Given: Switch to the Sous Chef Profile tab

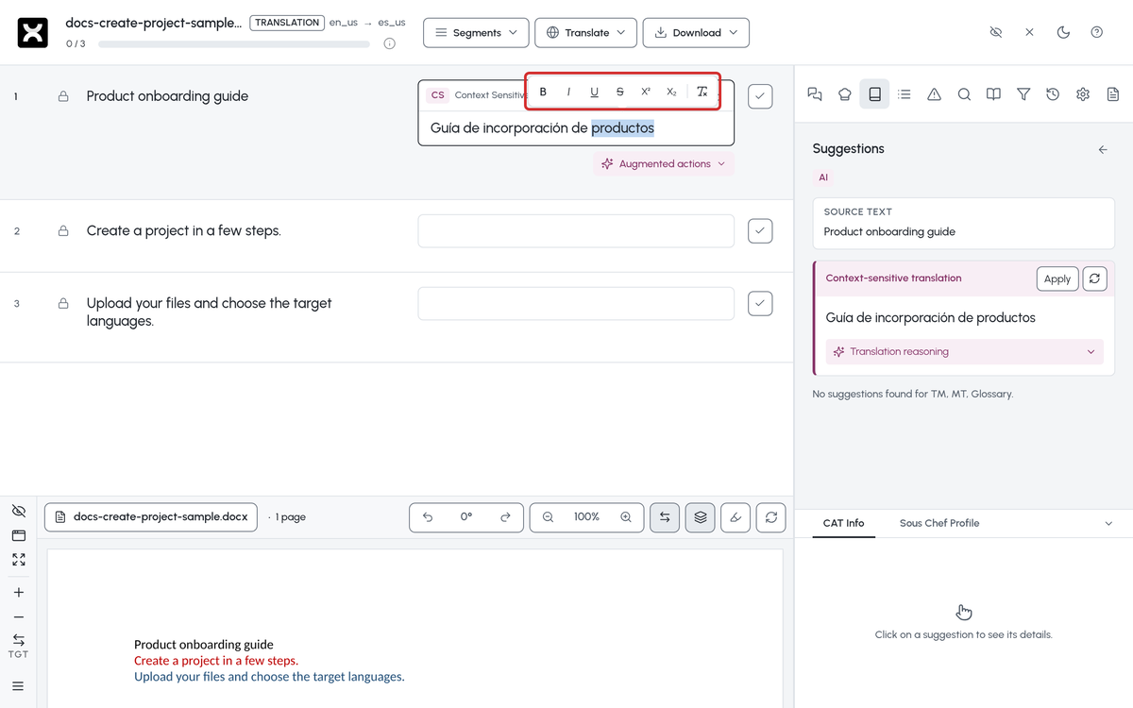Looking at the screenshot, I should tap(939, 523).
